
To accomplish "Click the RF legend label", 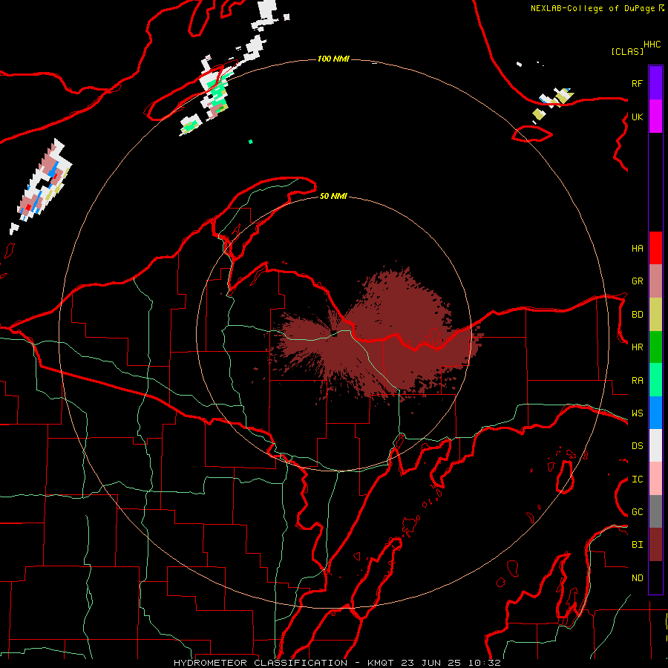I will [637, 83].
